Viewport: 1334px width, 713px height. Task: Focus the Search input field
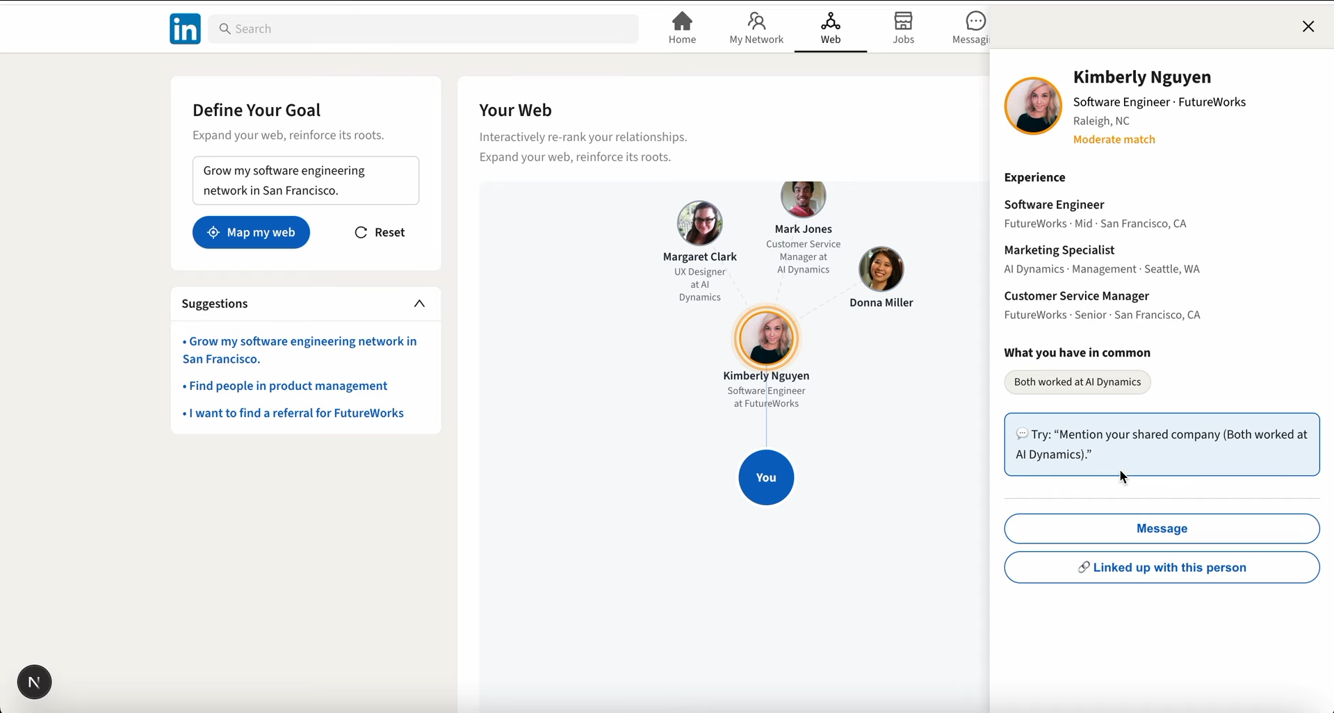click(x=423, y=28)
